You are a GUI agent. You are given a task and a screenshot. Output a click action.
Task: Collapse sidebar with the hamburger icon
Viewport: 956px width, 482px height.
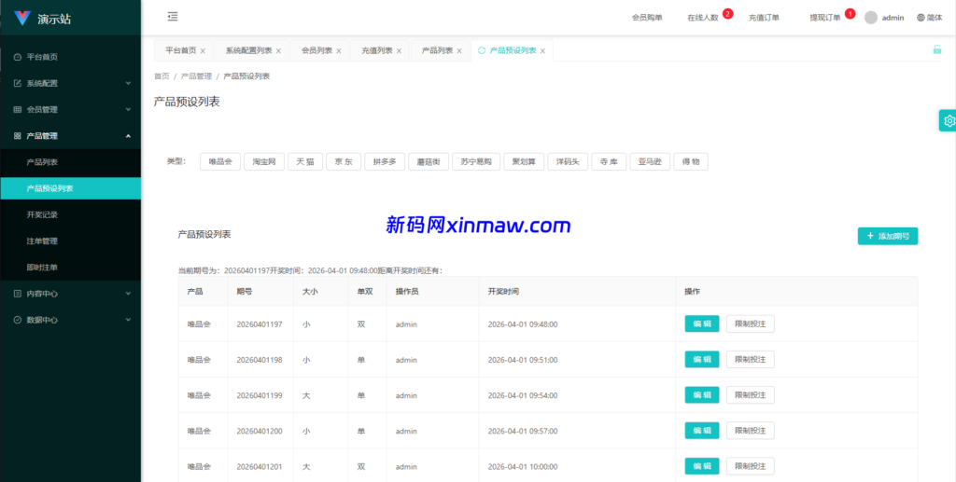pos(173,17)
